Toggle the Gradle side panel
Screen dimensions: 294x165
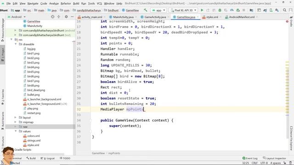291,22
